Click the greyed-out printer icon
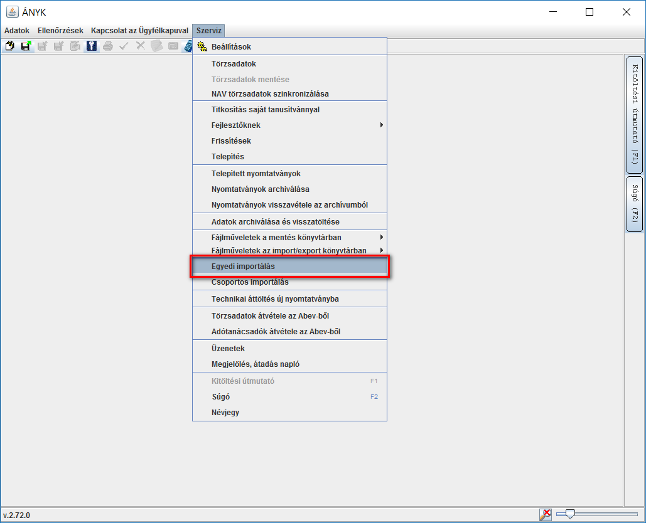Image resolution: width=646 pixels, height=523 pixels. [108, 46]
